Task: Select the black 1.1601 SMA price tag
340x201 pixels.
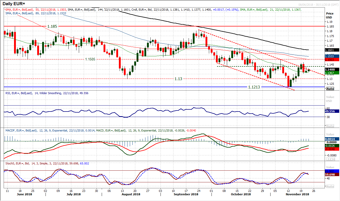Action: pos(332,50)
